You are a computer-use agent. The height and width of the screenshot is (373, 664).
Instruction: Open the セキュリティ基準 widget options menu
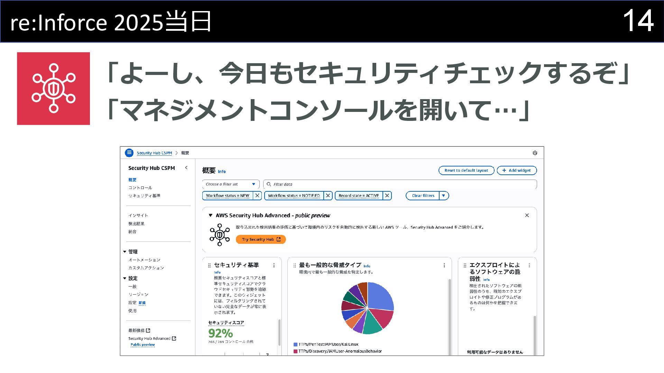[x=274, y=265]
